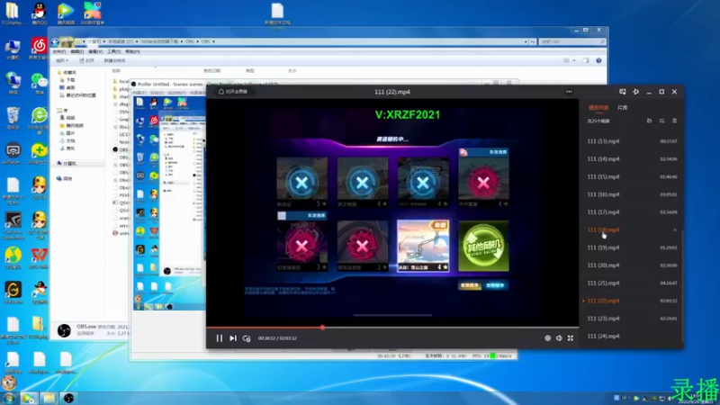720x405 pixels.
Task: Click the playlist vertical scrollbar
Action: [683, 284]
